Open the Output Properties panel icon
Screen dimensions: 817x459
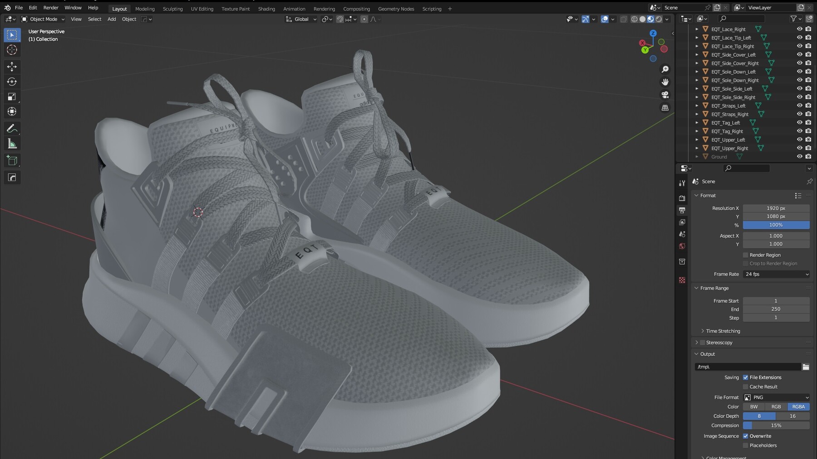pyautogui.click(x=682, y=210)
